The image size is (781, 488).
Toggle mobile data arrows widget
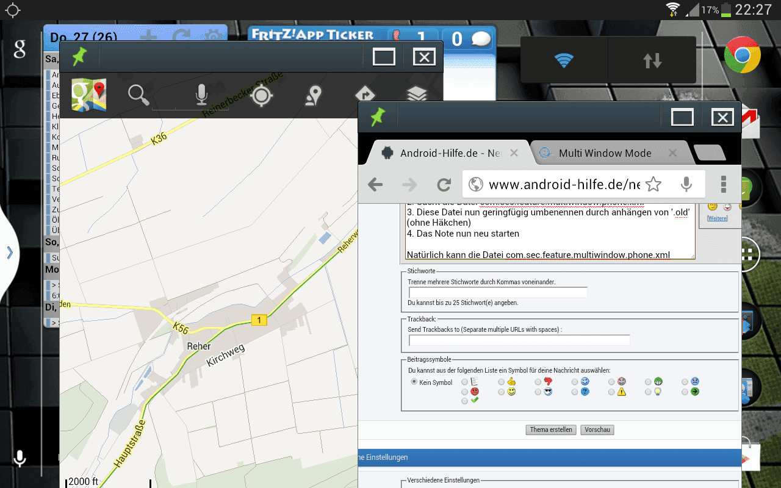[x=652, y=60]
